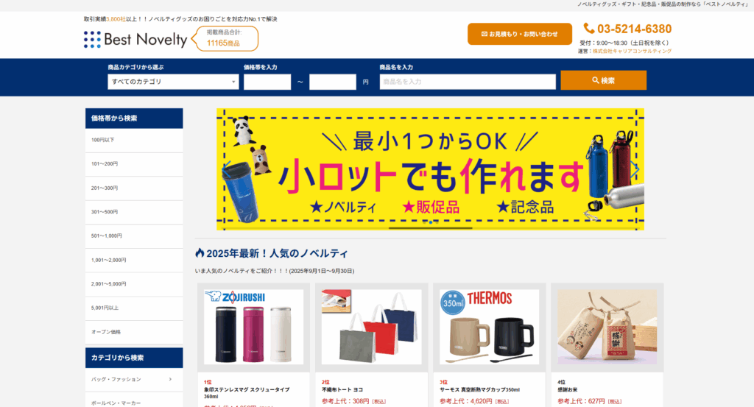Show the previous carousel banner with left arrow
The image size is (754, 407).
227,169
